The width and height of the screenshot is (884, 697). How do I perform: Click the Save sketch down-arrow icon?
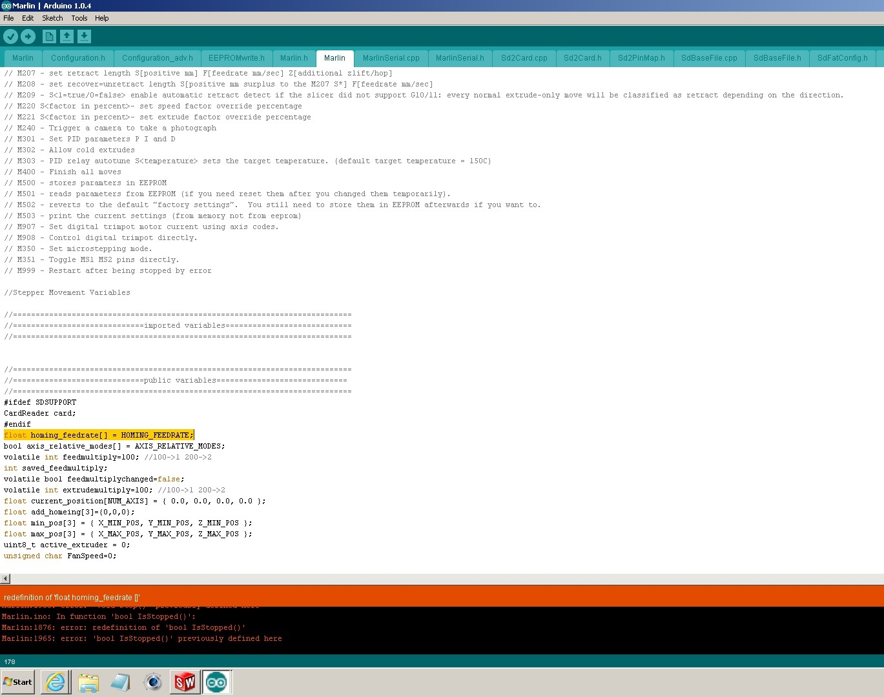pos(85,37)
